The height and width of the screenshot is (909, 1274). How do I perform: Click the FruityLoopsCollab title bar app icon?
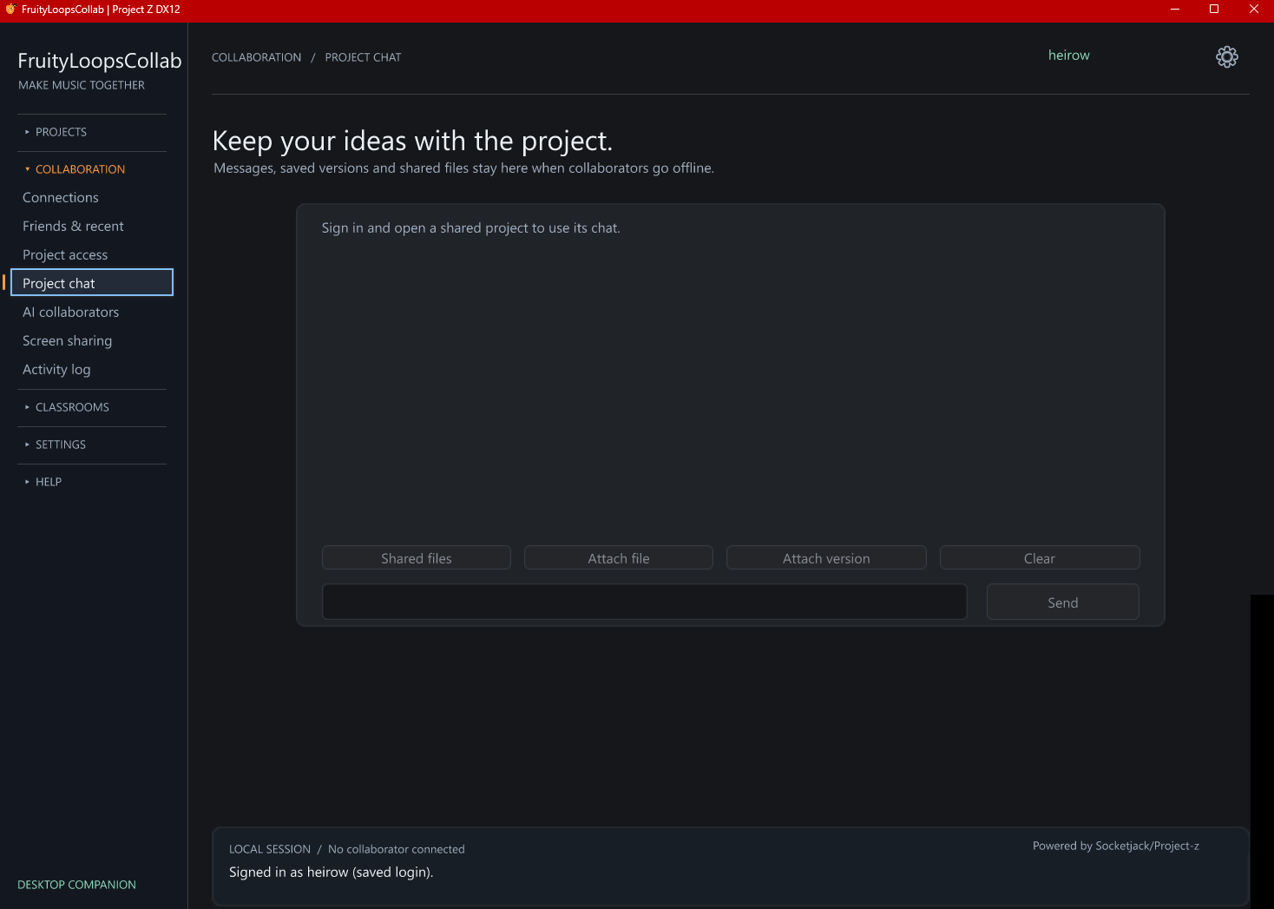click(x=10, y=9)
